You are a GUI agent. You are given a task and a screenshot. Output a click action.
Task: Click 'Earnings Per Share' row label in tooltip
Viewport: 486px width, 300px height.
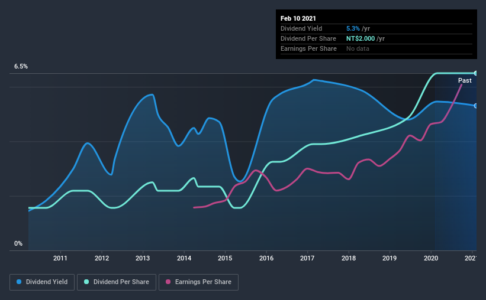click(308, 48)
